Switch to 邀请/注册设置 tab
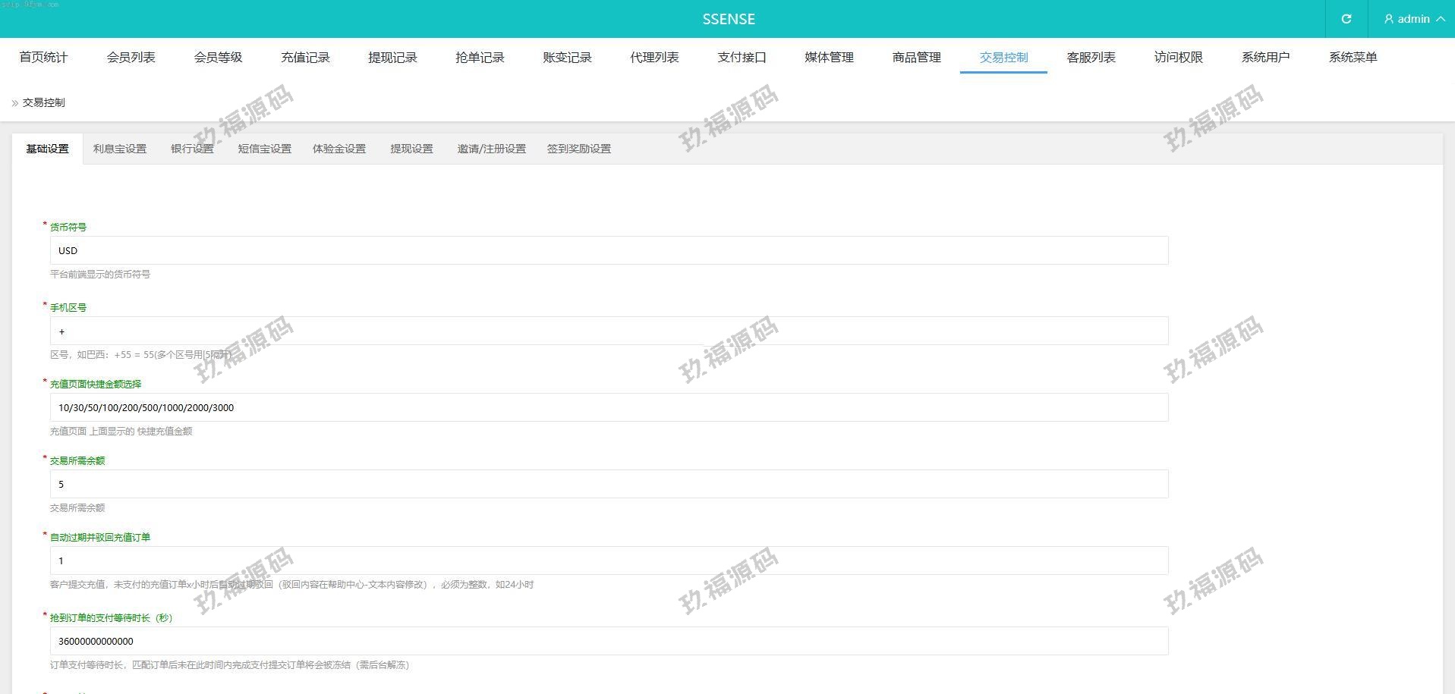The width and height of the screenshot is (1455, 694). [491, 149]
